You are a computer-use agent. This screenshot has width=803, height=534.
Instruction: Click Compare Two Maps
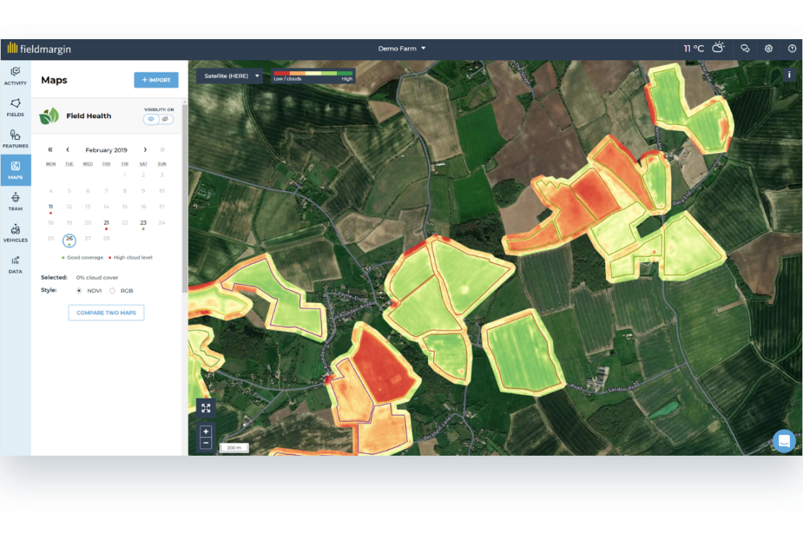point(106,312)
